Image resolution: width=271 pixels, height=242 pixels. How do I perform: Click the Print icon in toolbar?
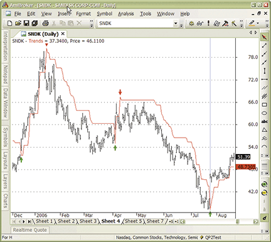pyautogui.click(x=45, y=23)
